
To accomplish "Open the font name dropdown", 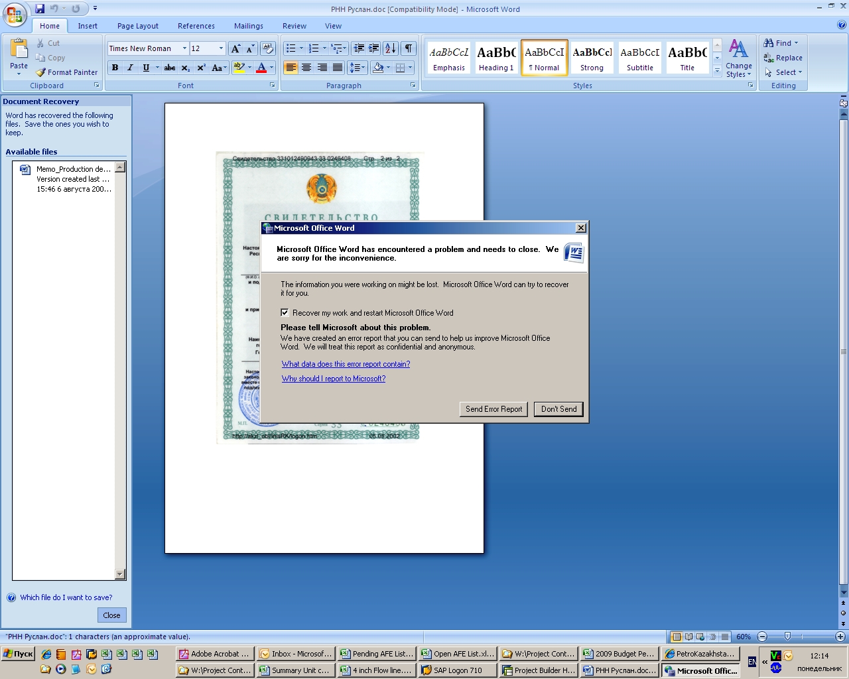I will coord(184,48).
